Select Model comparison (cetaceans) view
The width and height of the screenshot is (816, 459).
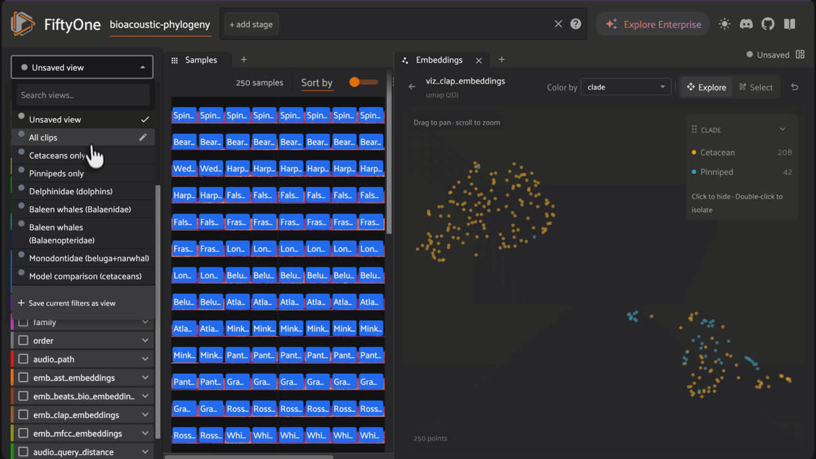[83, 276]
